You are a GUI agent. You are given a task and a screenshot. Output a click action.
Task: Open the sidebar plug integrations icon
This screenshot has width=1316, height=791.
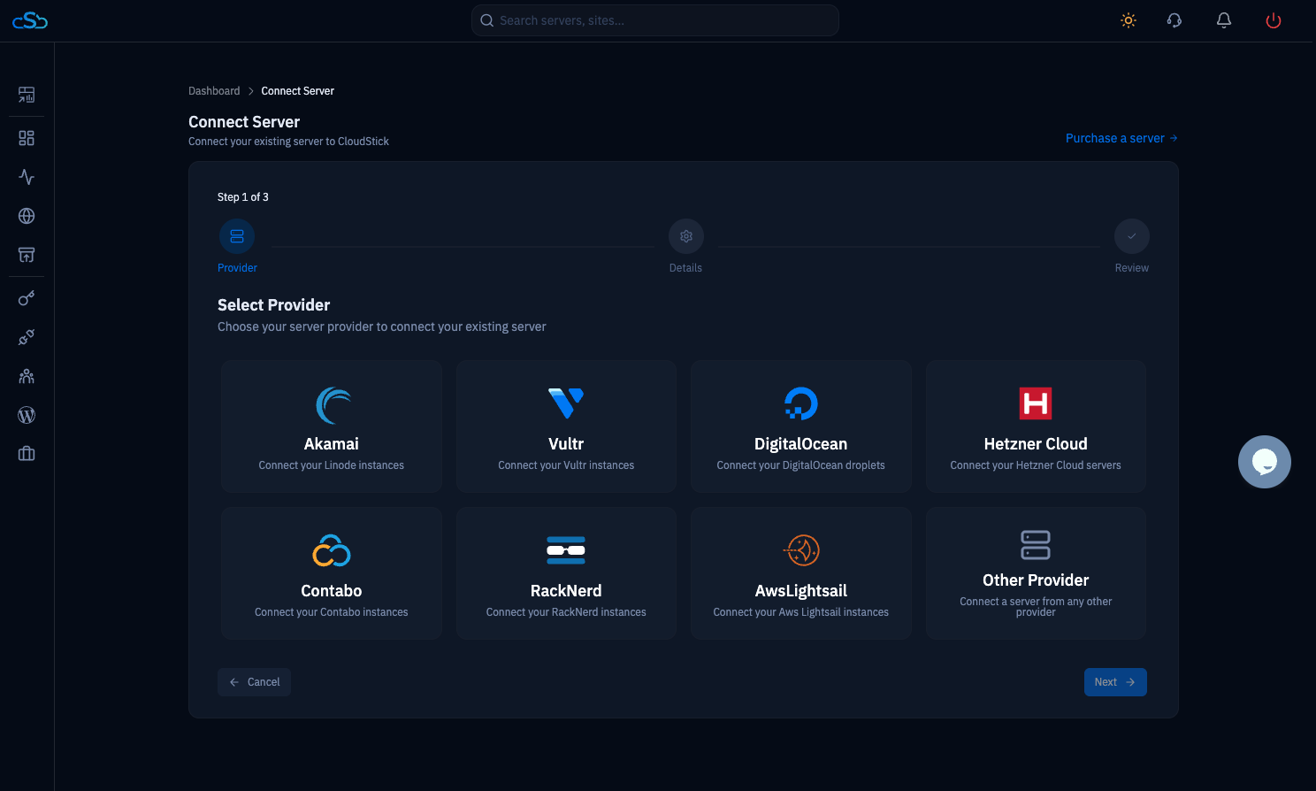pos(27,337)
